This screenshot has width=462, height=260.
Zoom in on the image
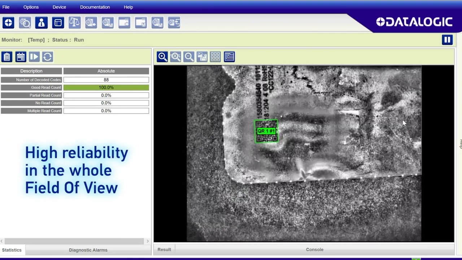tap(162, 57)
